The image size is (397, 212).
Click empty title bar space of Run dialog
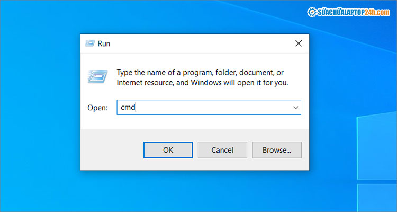201,43
